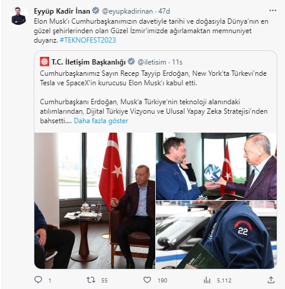
Task: Open photo of jacket with number 22
Action: click(x=216, y=235)
